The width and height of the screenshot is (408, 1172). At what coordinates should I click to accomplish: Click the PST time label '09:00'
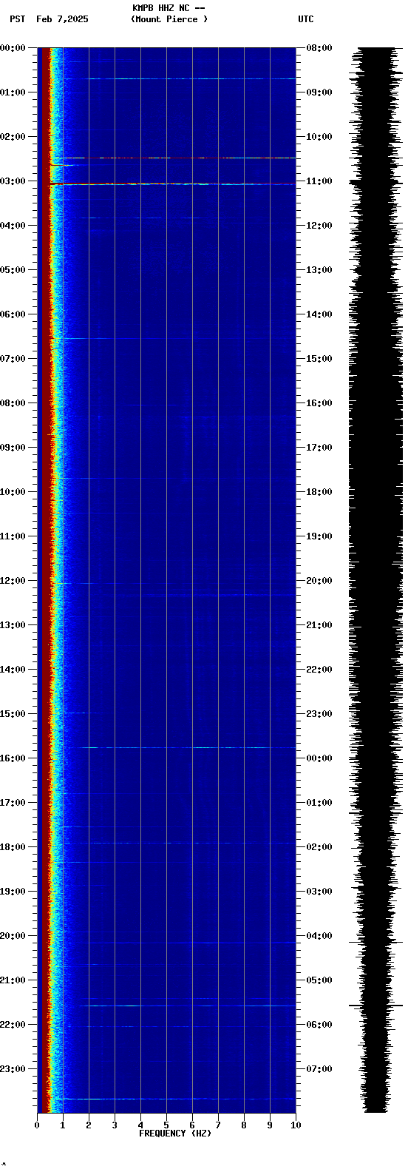click(13, 448)
